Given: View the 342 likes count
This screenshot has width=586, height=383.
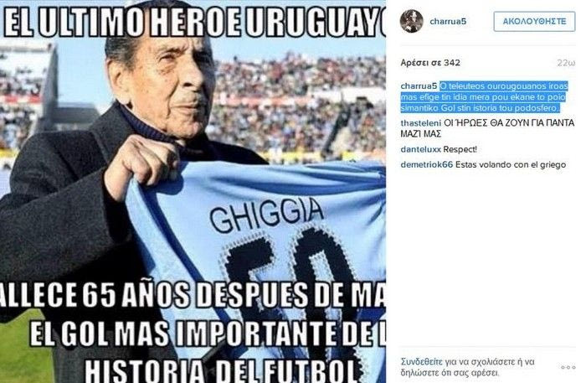Looking at the screenshot, I should 430,63.
